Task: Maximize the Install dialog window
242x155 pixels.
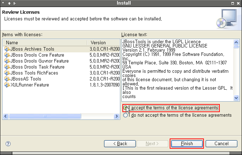Action: [232, 3]
